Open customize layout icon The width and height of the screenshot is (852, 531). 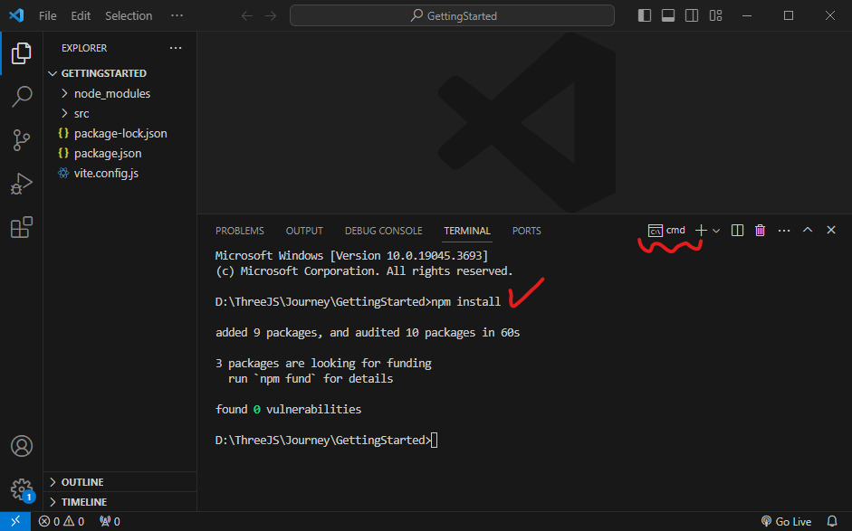pyautogui.click(x=715, y=15)
